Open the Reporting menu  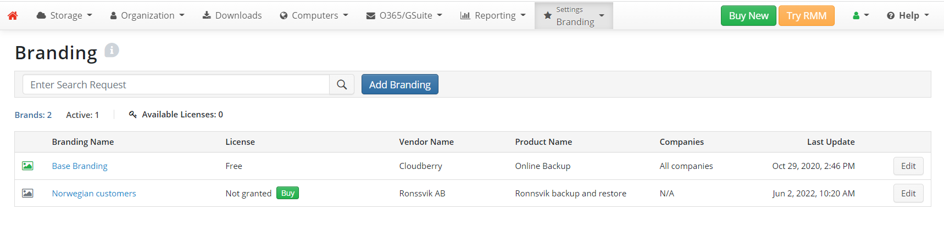tap(493, 15)
